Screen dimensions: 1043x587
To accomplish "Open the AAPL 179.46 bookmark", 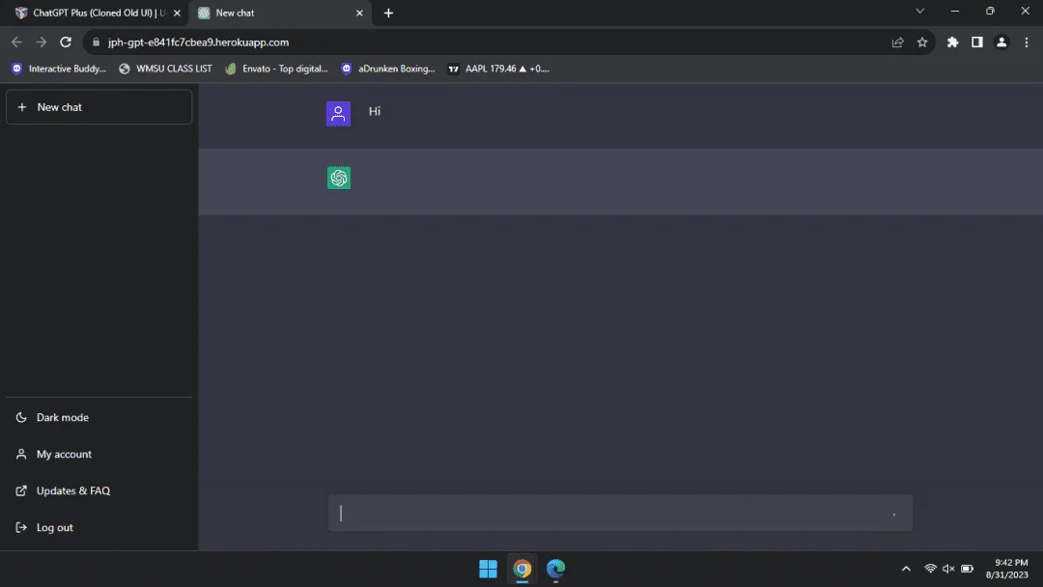I will click(499, 69).
